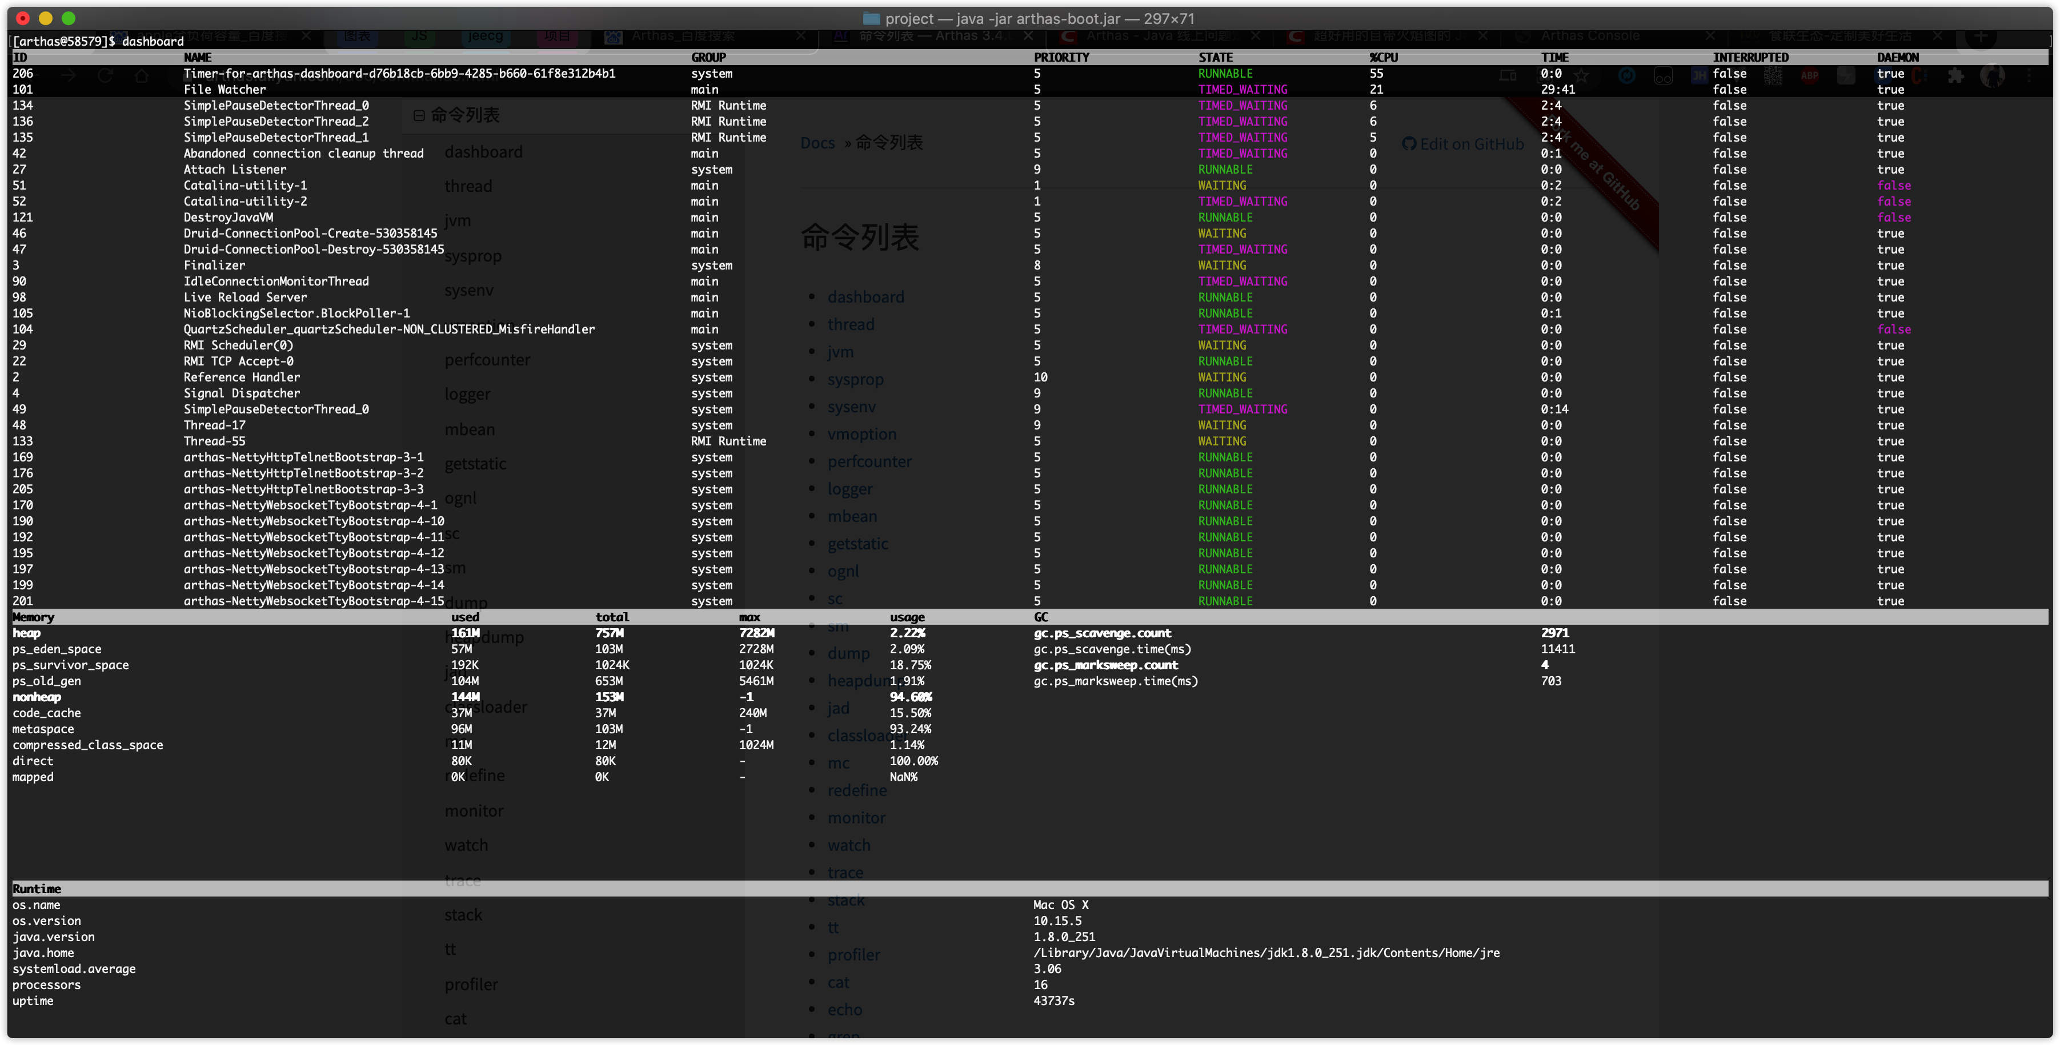This screenshot has height=1045, width=2060.
Task: Open the ABP adblock extension icon
Action: (x=1810, y=75)
